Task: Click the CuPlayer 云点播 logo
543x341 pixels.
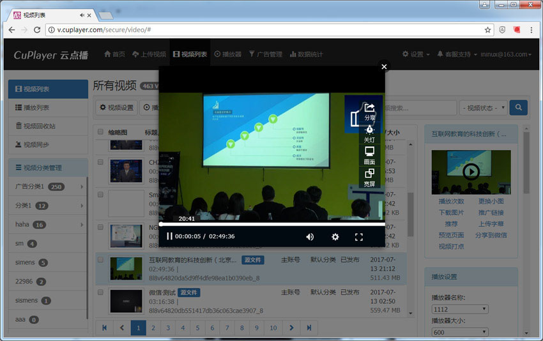Action: tap(51, 55)
